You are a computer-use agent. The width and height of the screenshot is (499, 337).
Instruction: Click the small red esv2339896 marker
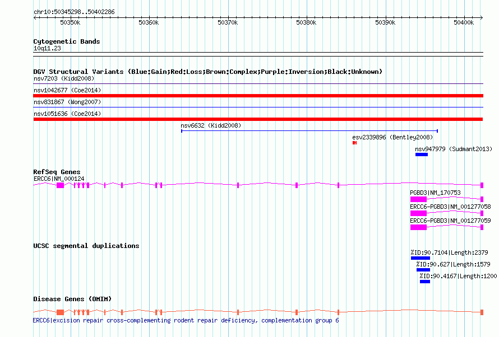click(354, 143)
